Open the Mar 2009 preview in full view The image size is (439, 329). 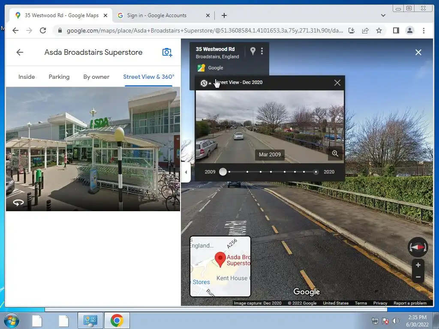click(335, 153)
